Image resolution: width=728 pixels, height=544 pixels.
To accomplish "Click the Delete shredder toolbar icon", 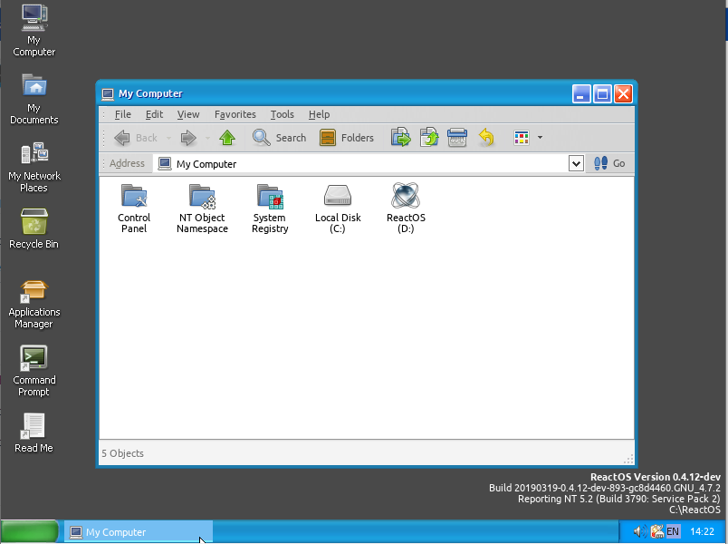I will [x=457, y=138].
